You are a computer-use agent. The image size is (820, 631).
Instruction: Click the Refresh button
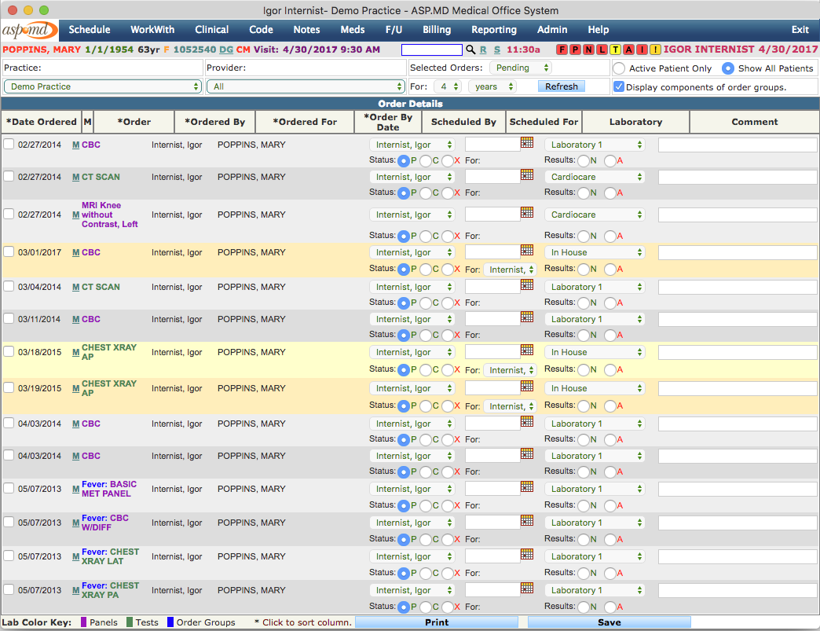pos(562,87)
